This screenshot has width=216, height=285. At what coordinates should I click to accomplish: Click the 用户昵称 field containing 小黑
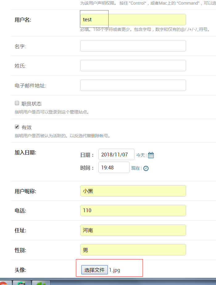click(x=133, y=191)
